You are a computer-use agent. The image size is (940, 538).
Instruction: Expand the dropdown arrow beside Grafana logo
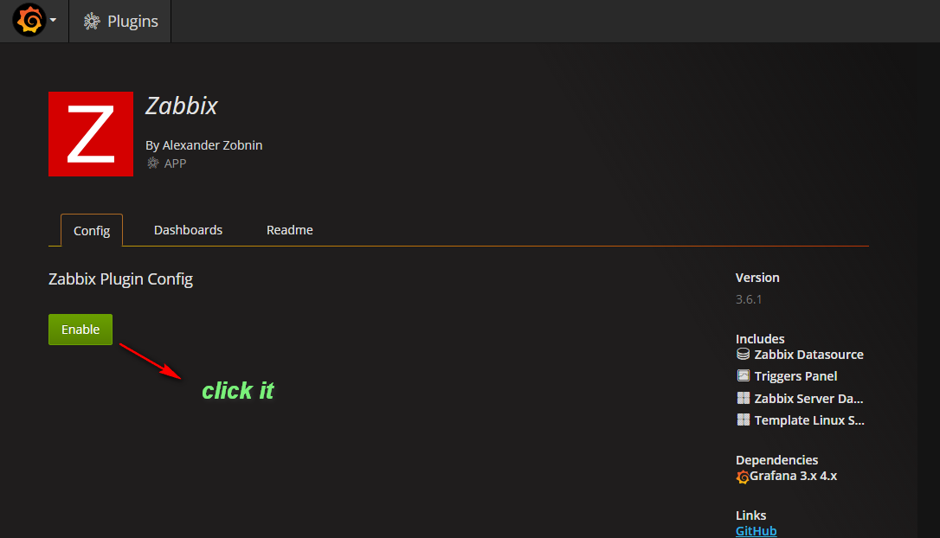(54, 21)
